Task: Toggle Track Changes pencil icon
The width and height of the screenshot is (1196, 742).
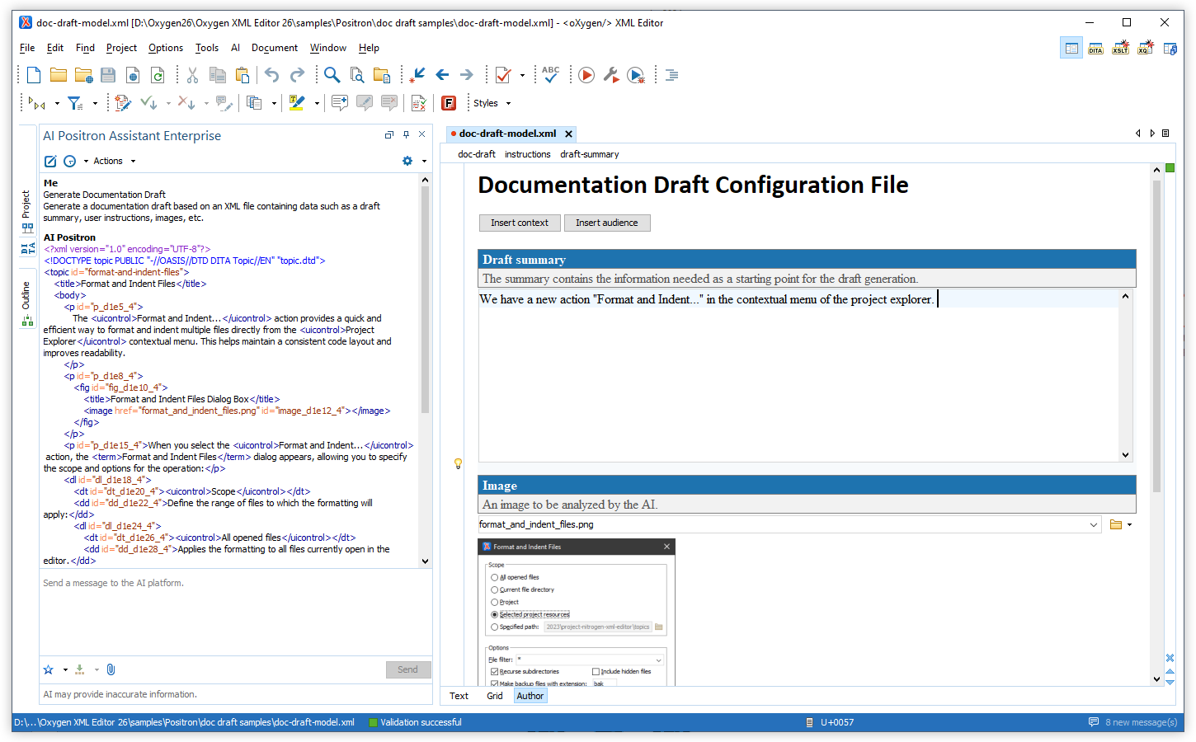Action: [x=123, y=103]
